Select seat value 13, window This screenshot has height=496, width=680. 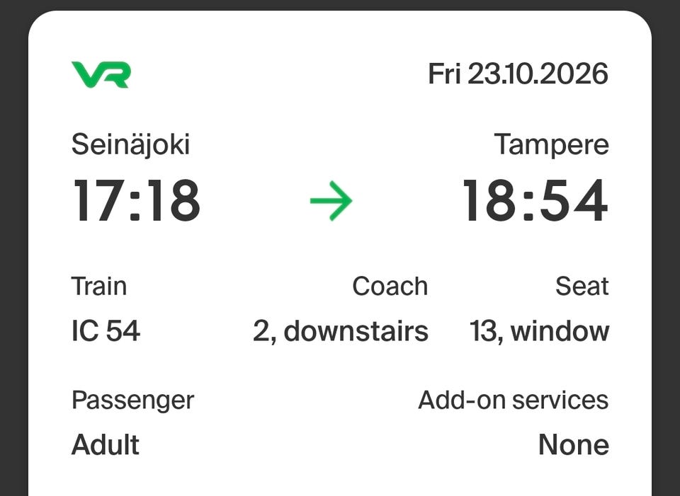[x=540, y=332]
